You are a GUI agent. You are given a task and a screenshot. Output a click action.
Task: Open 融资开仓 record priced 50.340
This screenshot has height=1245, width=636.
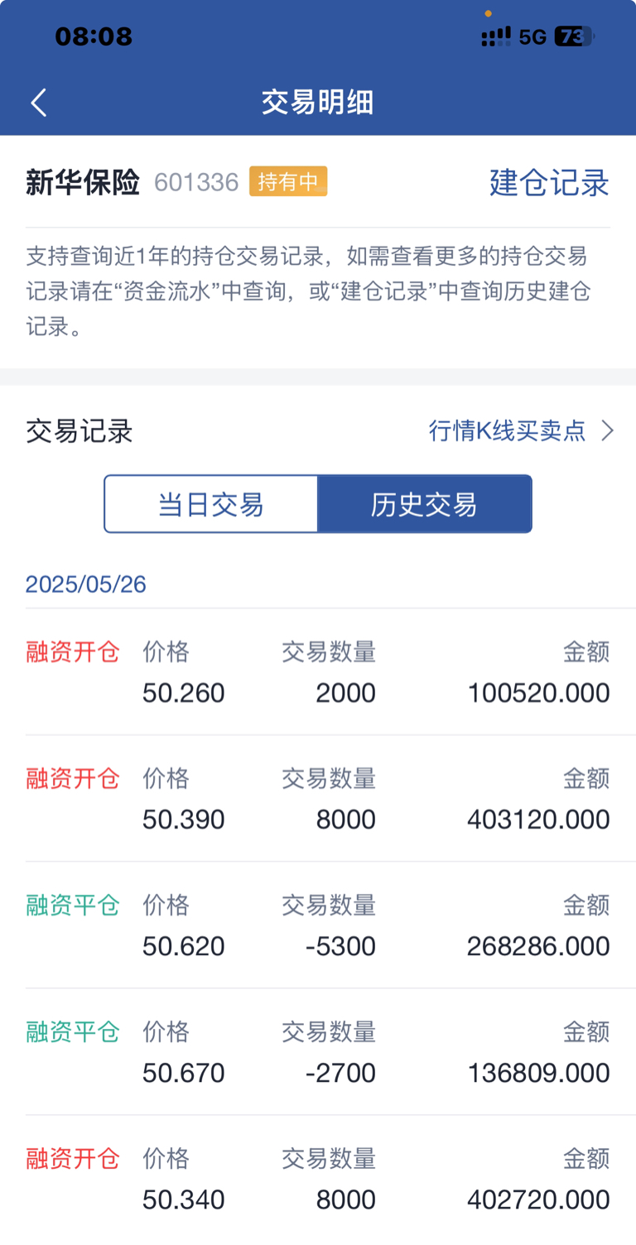tap(318, 1179)
